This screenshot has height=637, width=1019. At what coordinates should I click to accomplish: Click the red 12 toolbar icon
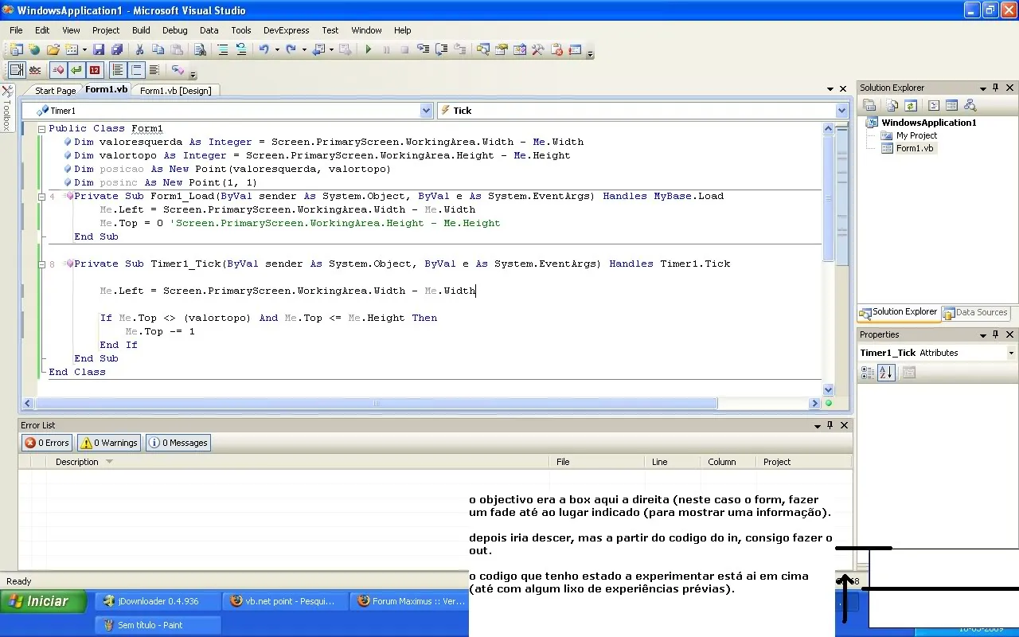tap(95, 70)
